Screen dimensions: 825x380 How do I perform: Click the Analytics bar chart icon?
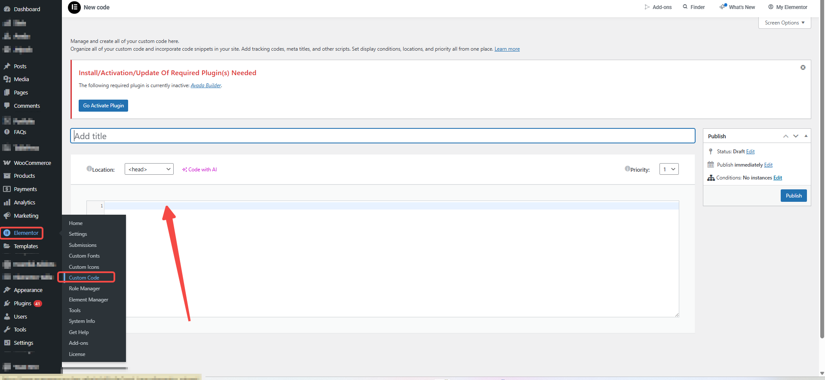(x=7, y=202)
